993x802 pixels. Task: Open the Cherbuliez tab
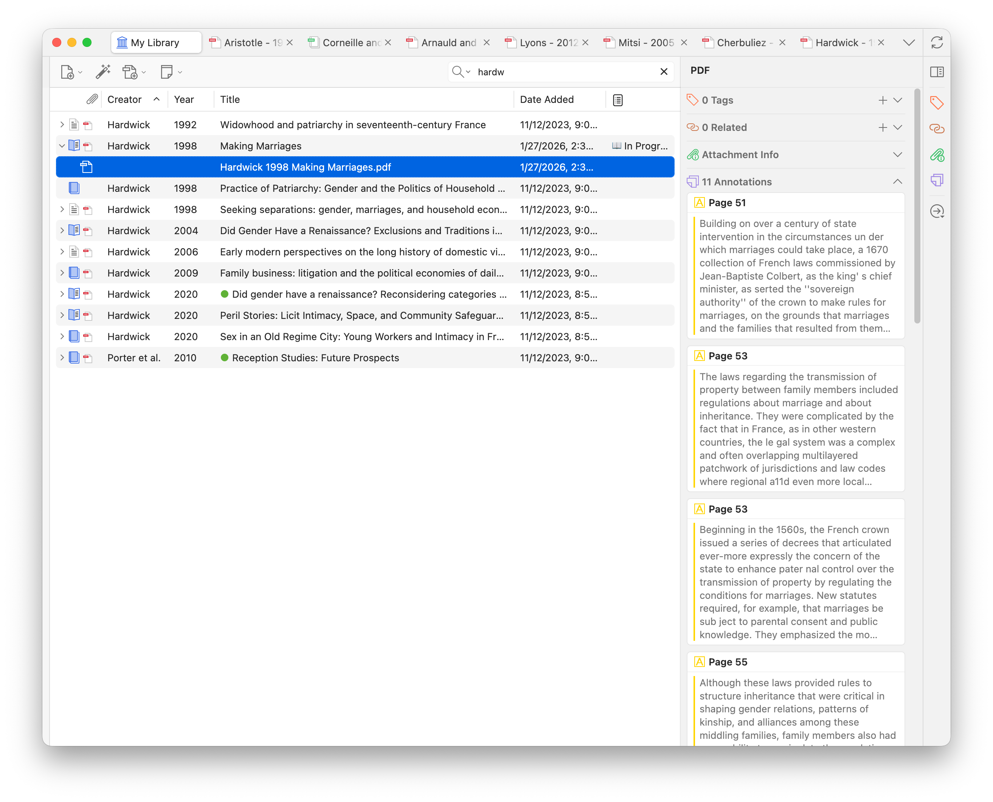(740, 42)
